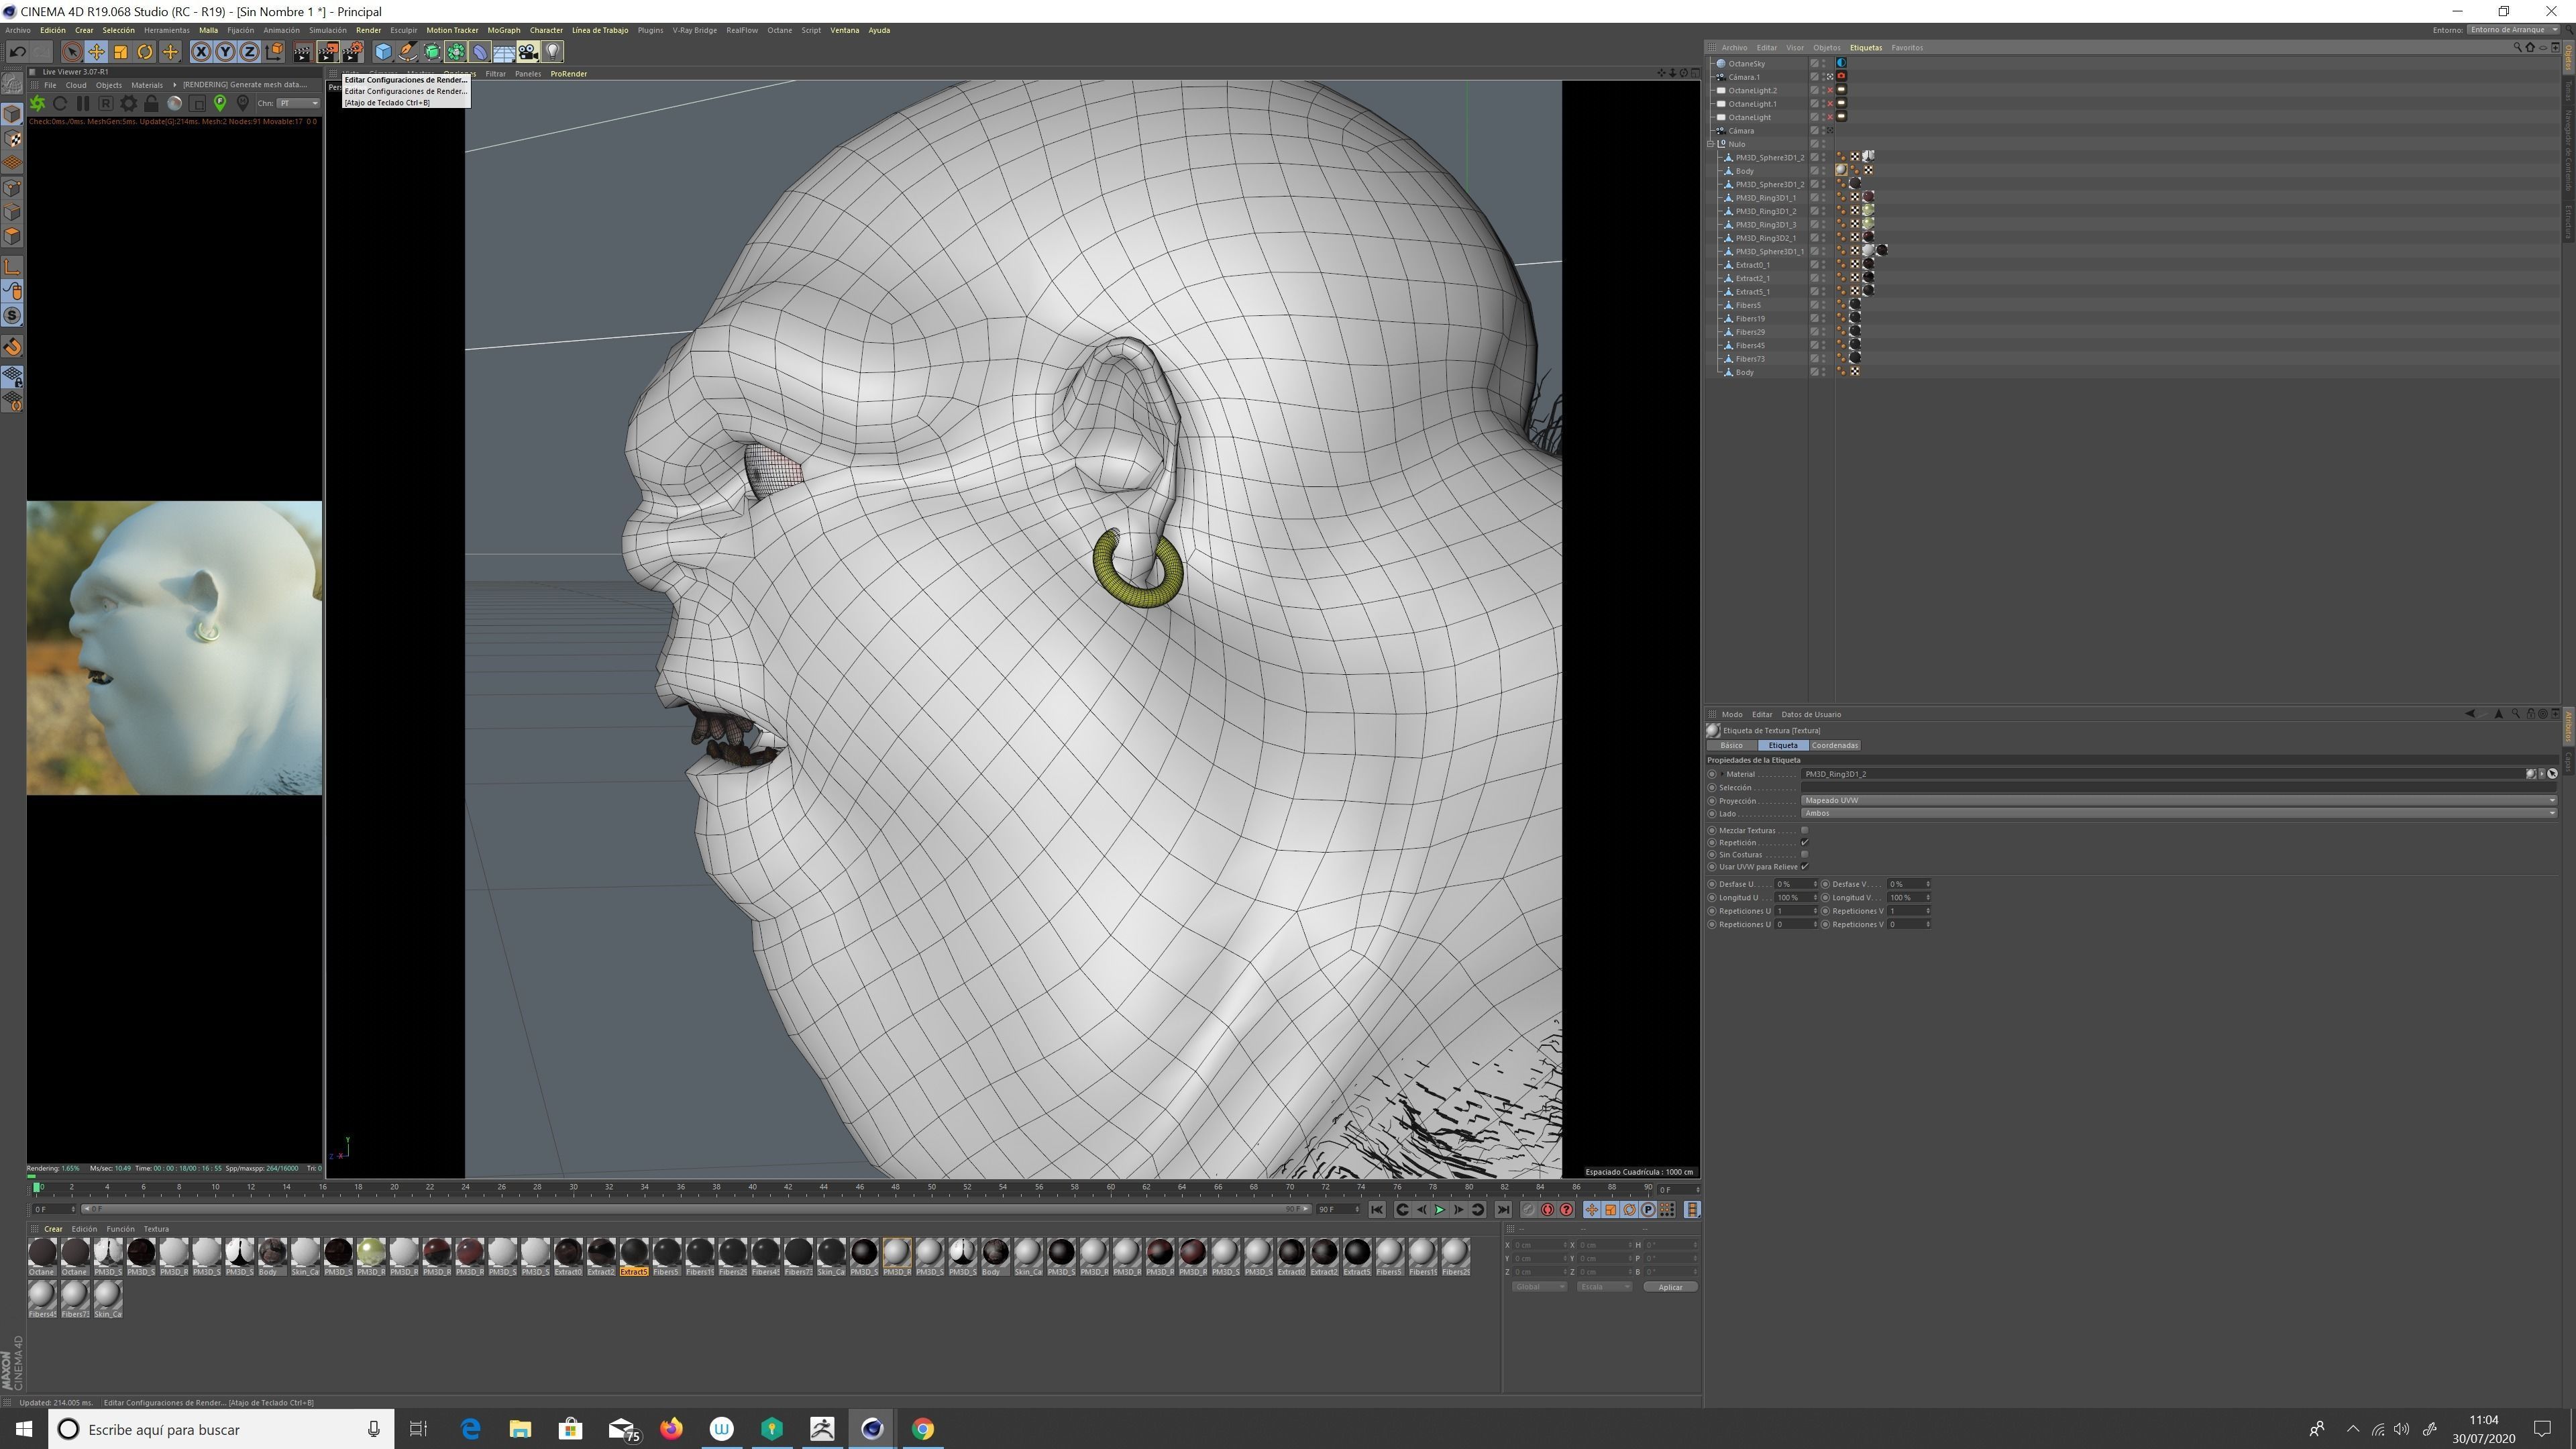Open Chrome from the Windows taskbar

click(x=922, y=1429)
